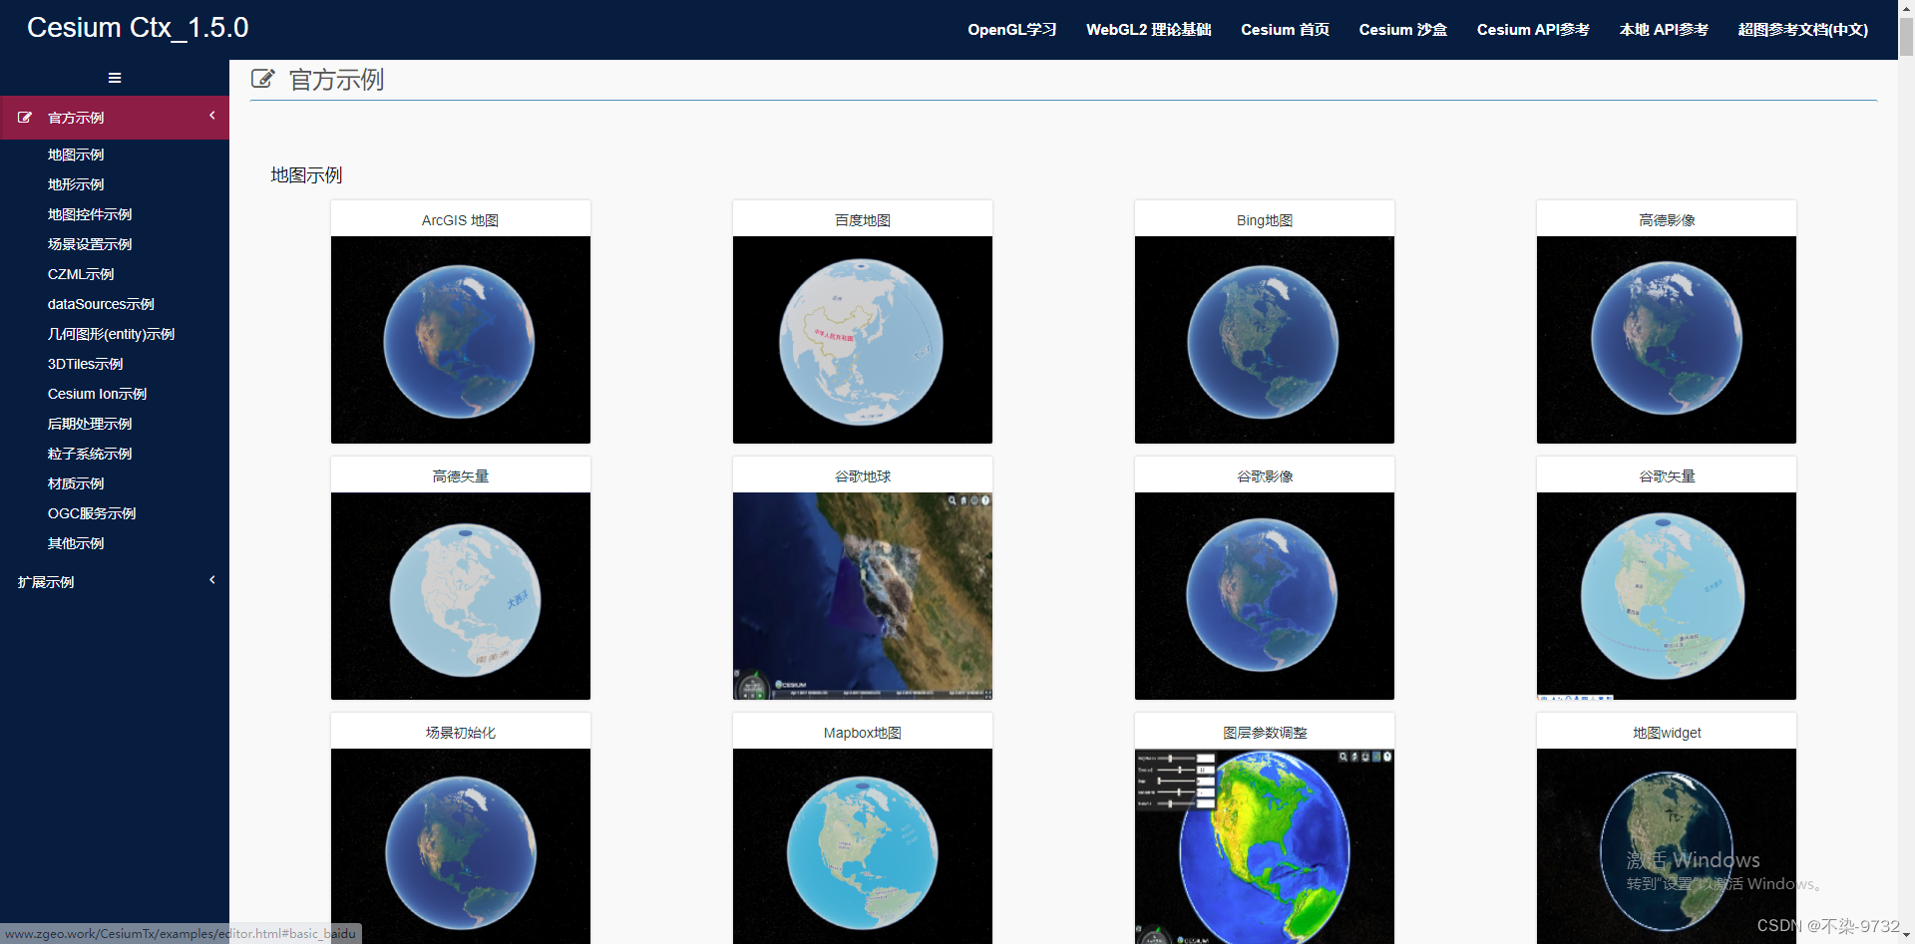
Task: Click the ArcGIS 地图 card title
Action: click(x=460, y=220)
